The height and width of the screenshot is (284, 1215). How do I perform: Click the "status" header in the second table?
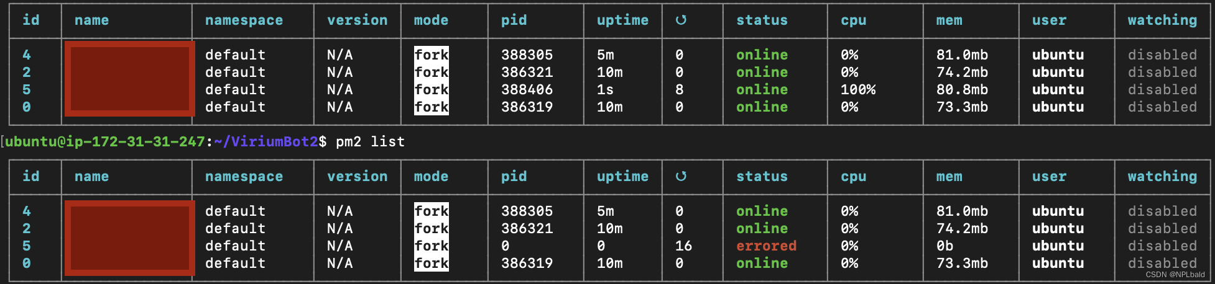762,176
